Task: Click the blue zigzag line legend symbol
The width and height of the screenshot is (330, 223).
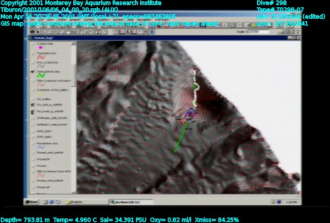Action: click(x=40, y=147)
